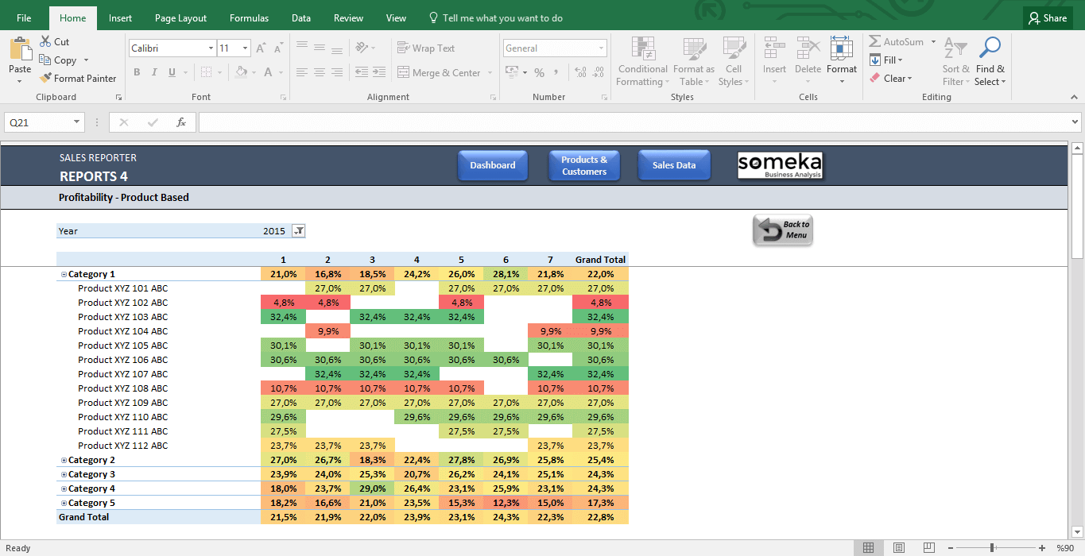This screenshot has width=1085, height=556.
Task: Click the zoom in plus button
Action: tap(1041, 548)
